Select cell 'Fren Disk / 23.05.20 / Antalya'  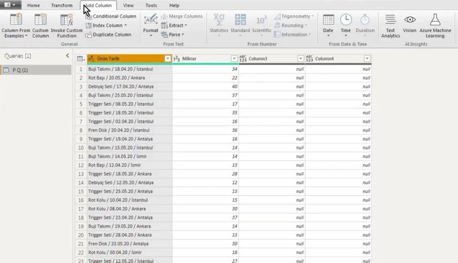[x=129, y=244]
